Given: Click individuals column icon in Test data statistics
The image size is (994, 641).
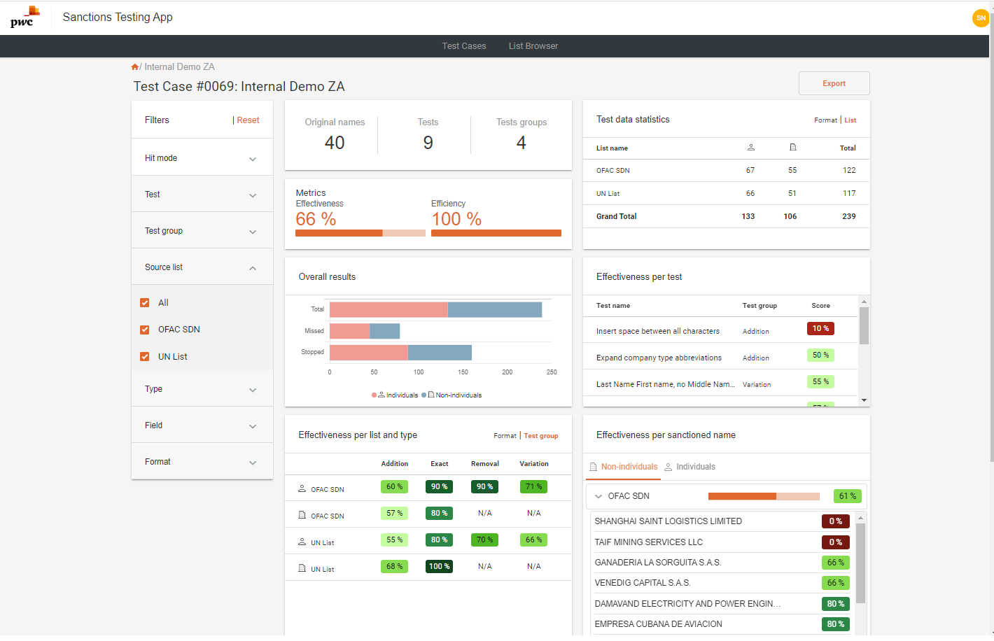Looking at the screenshot, I should click(750, 148).
